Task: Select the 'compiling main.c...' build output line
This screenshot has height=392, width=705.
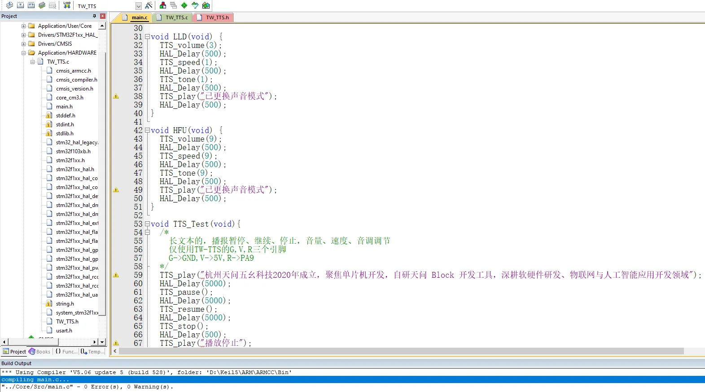Action: coord(36,379)
